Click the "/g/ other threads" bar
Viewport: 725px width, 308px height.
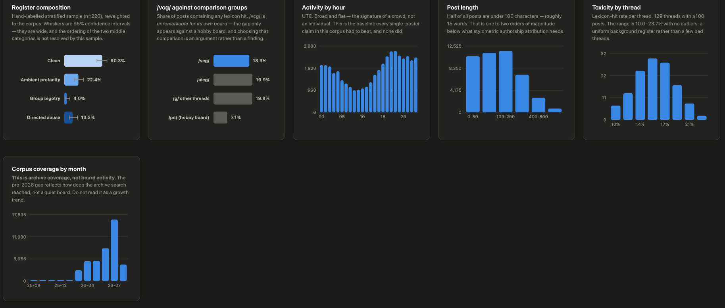(233, 98)
